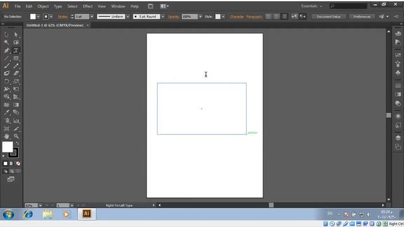Viewport: 404px width, 227px height.
Task: Select the Line Segment tool
Action: pos(7,59)
